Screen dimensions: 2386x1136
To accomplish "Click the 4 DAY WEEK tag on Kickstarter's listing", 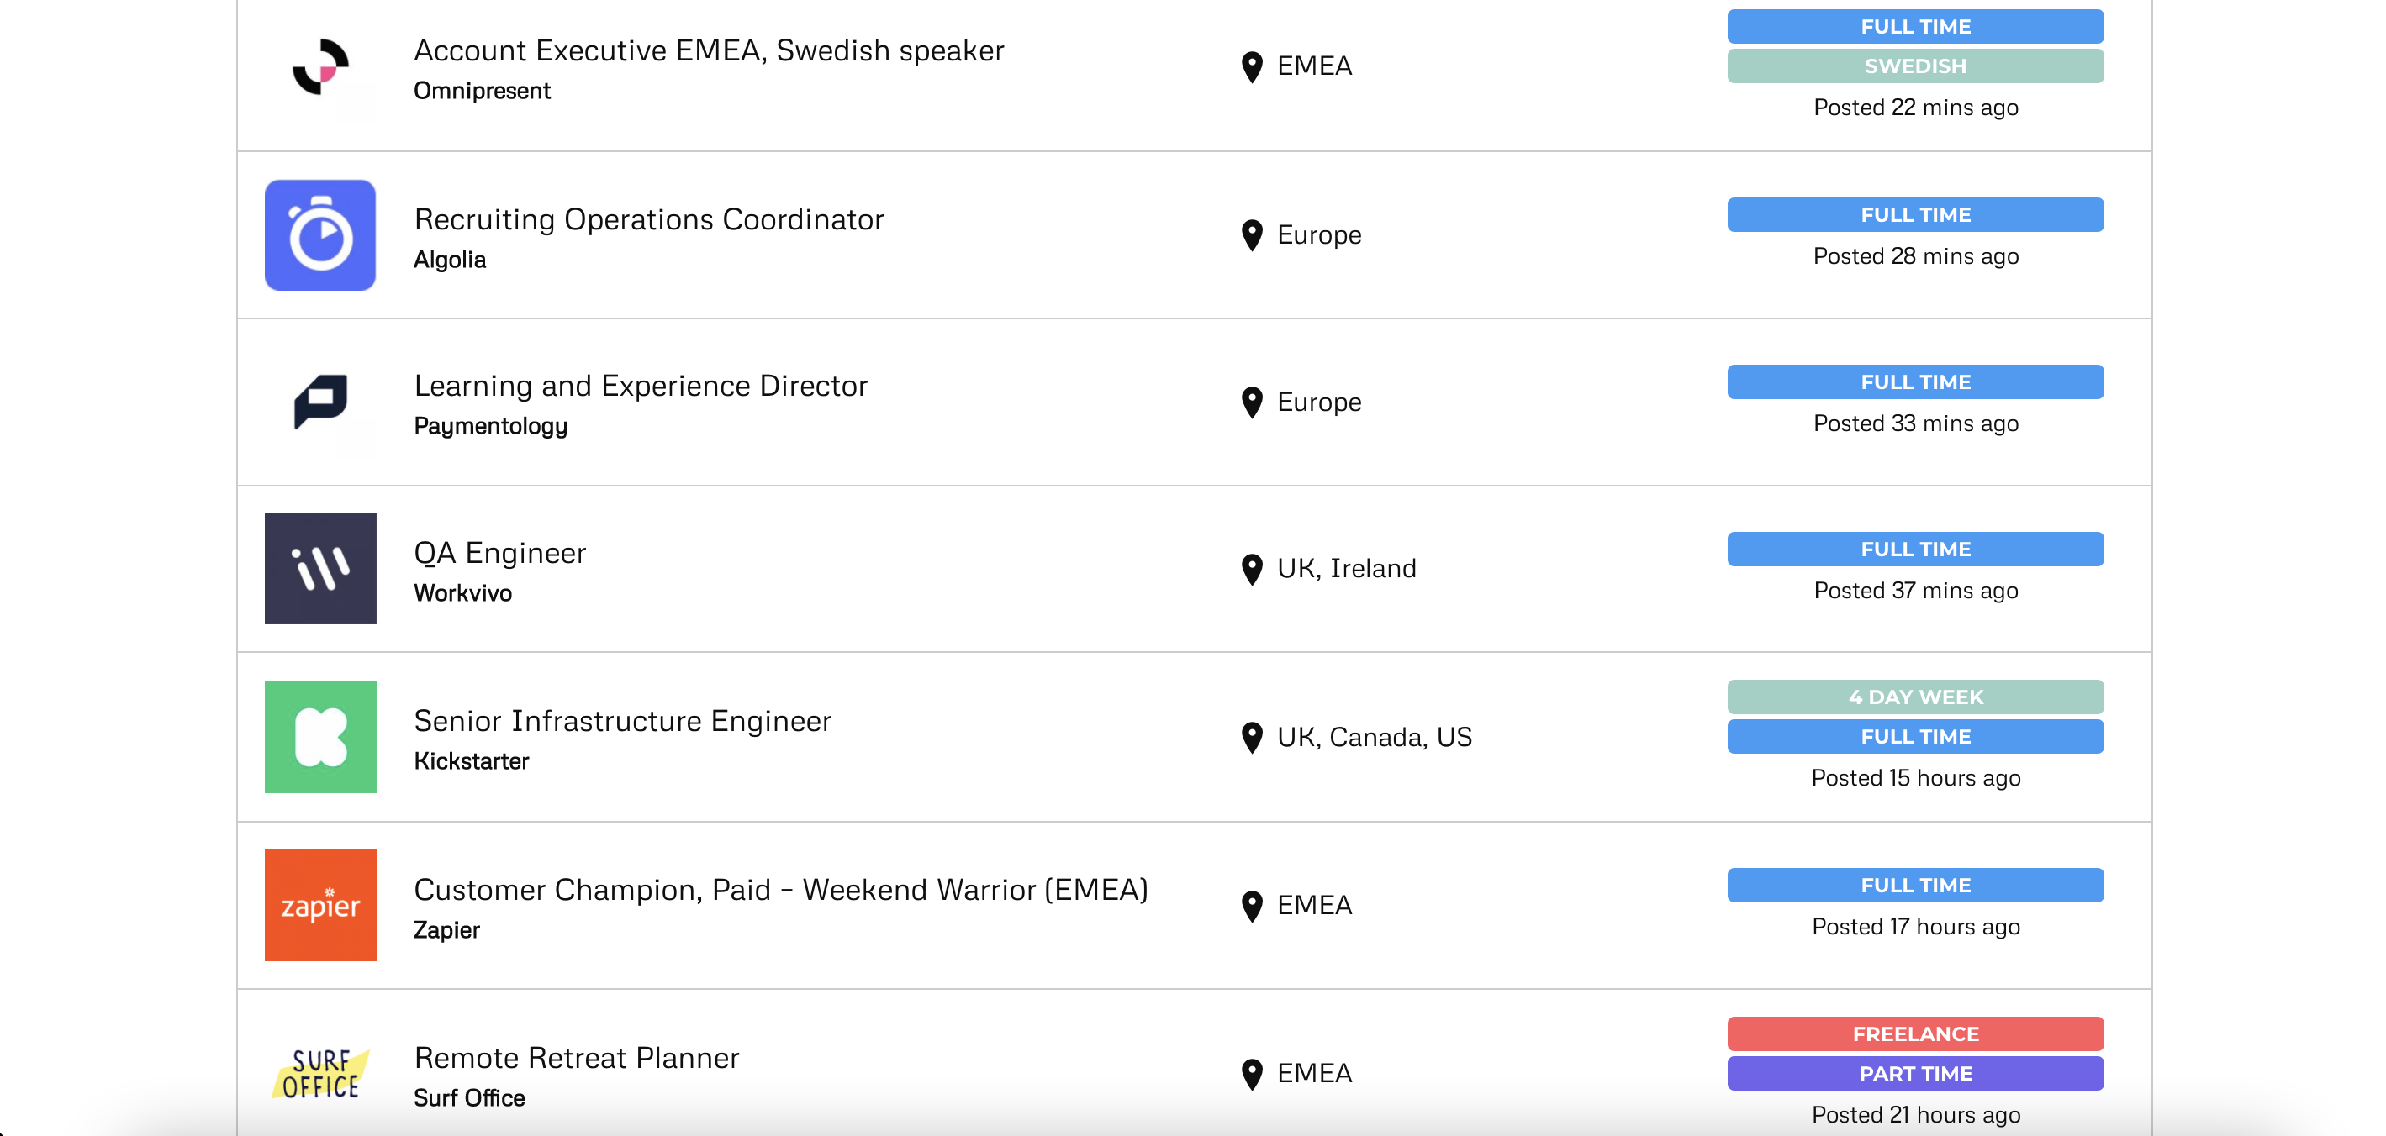I will point(1914,697).
